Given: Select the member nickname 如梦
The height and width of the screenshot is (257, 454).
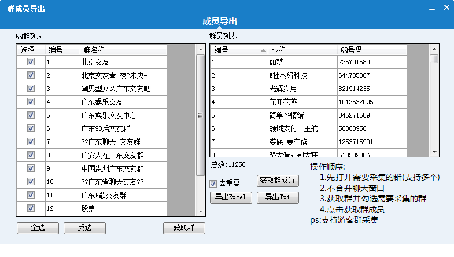Looking at the screenshot, I should pos(276,62).
